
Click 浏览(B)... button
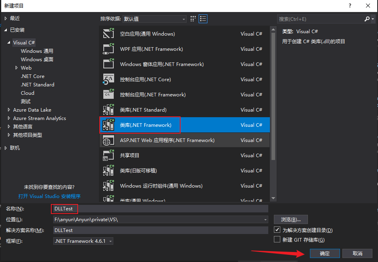291,219
